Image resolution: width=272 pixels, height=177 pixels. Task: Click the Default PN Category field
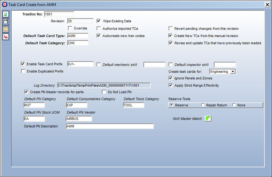[x=34, y=105]
